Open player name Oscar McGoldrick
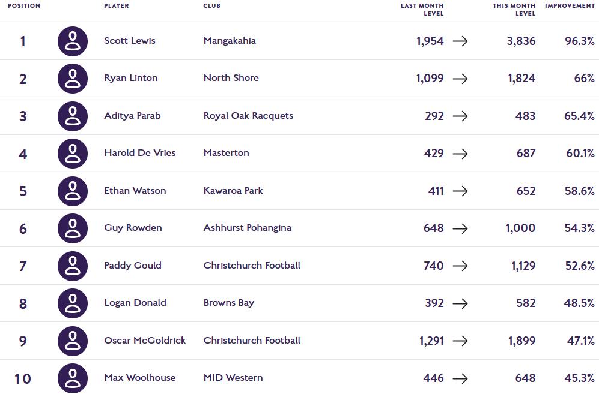 [145, 340]
